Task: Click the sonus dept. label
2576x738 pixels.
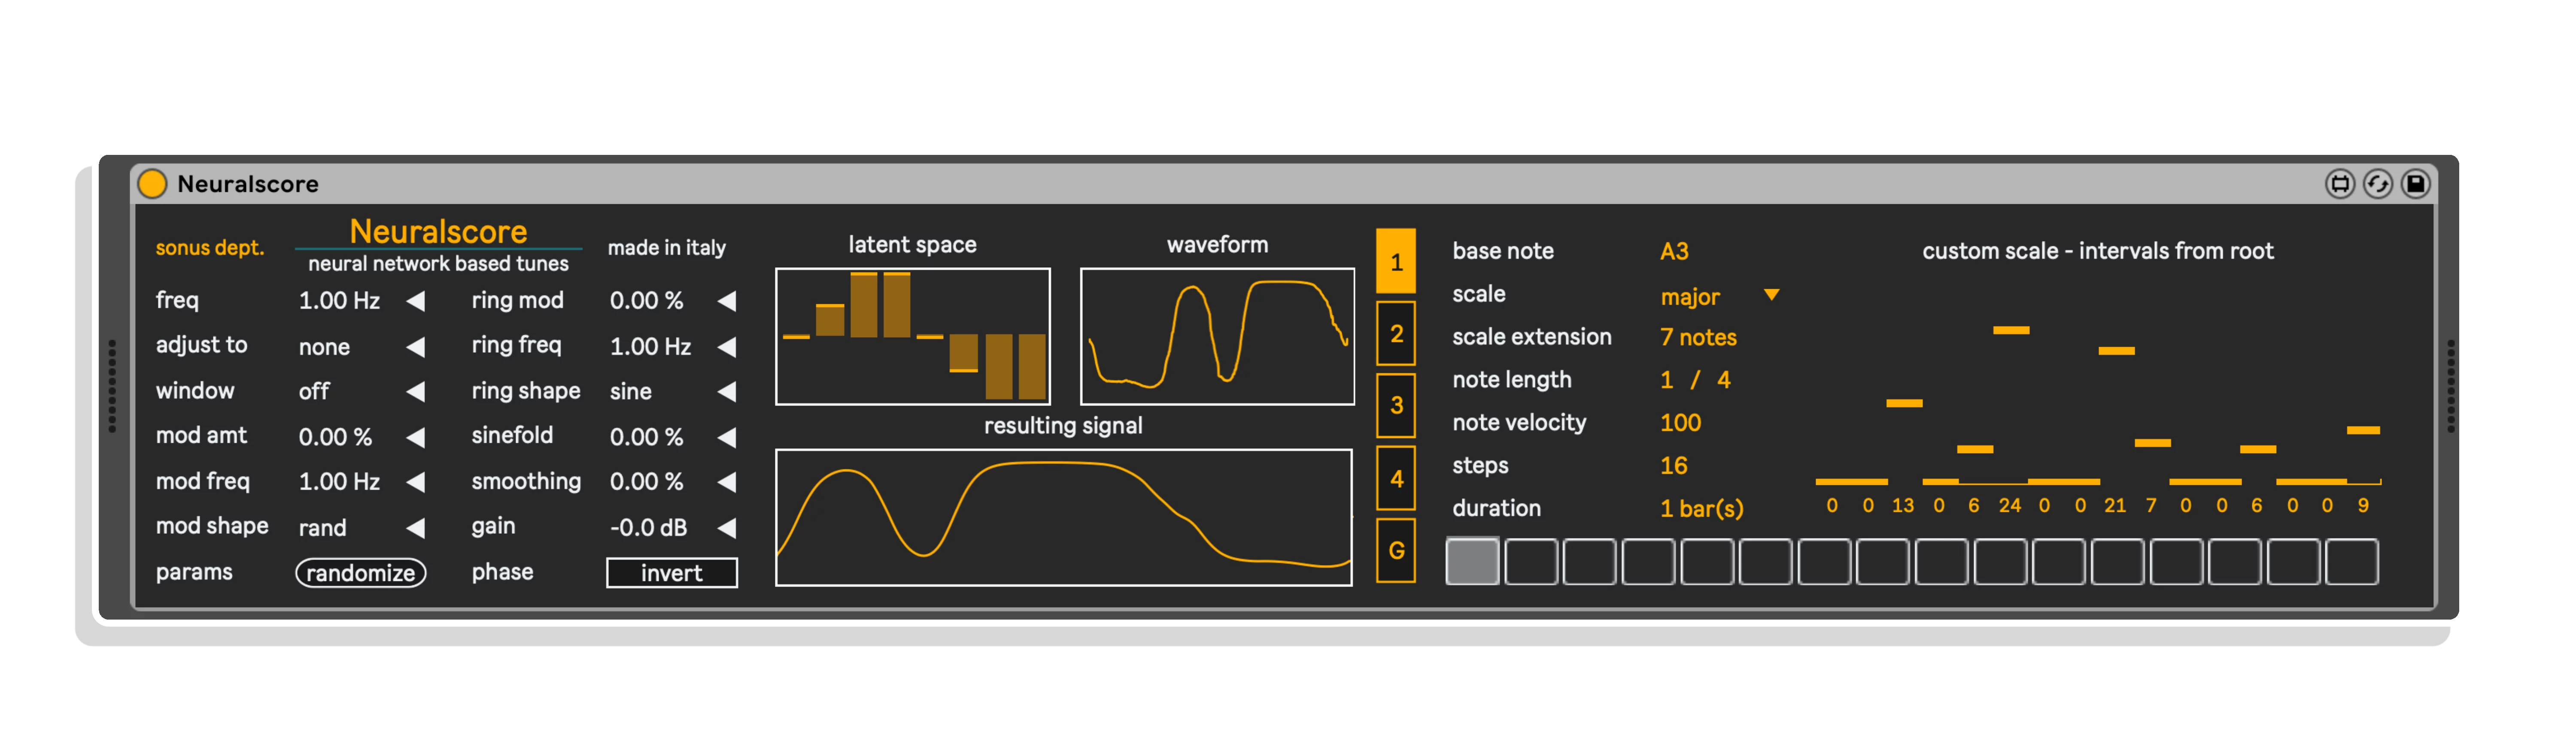Action: click(210, 248)
